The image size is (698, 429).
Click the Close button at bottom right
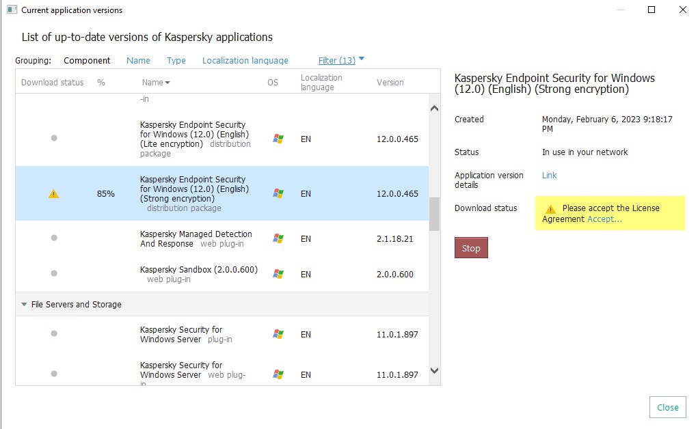(x=667, y=407)
